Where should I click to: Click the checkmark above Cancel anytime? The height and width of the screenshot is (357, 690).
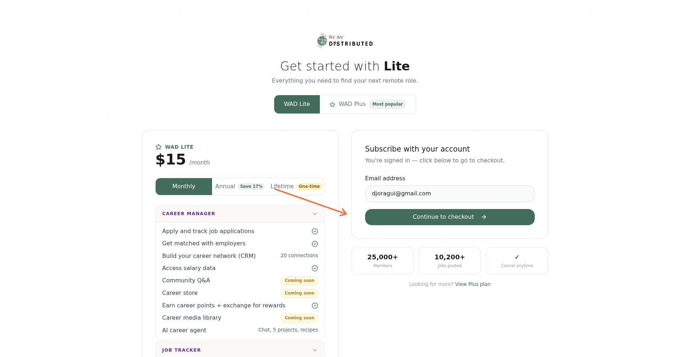[517, 257]
